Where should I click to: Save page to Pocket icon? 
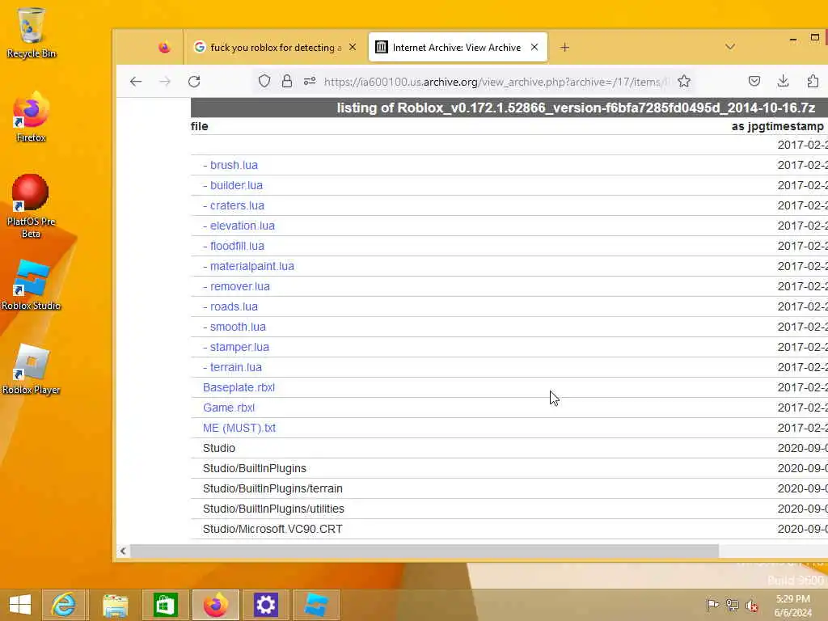point(754,81)
